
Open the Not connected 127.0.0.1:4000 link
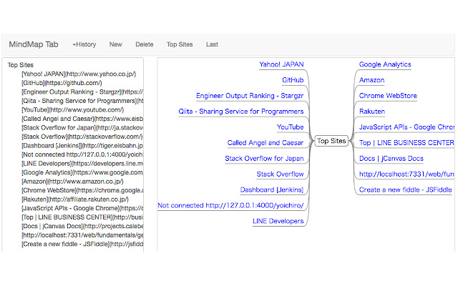(x=230, y=205)
